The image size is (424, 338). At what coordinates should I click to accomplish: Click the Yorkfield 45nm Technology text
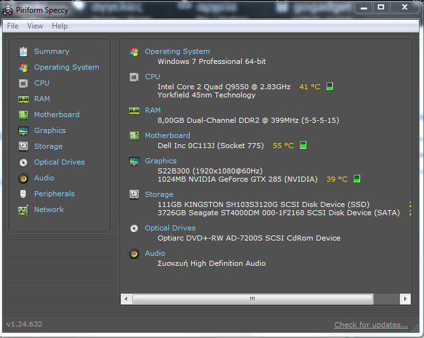coord(206,95)
